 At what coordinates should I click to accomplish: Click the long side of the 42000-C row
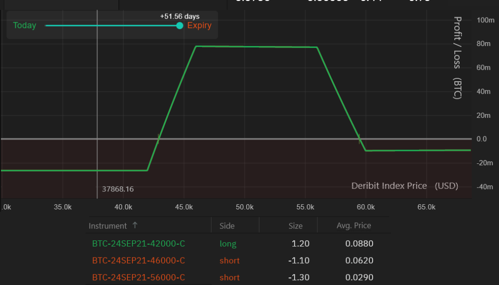(x=228, y=244)
